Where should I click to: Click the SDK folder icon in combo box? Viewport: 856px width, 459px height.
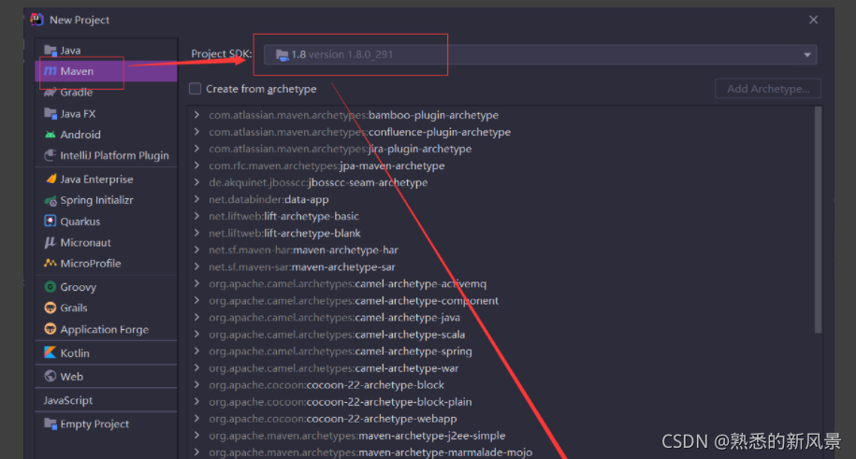tap(282, 54)
